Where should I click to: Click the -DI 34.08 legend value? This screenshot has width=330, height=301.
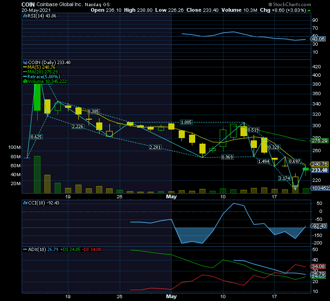[x=91, y=250]
